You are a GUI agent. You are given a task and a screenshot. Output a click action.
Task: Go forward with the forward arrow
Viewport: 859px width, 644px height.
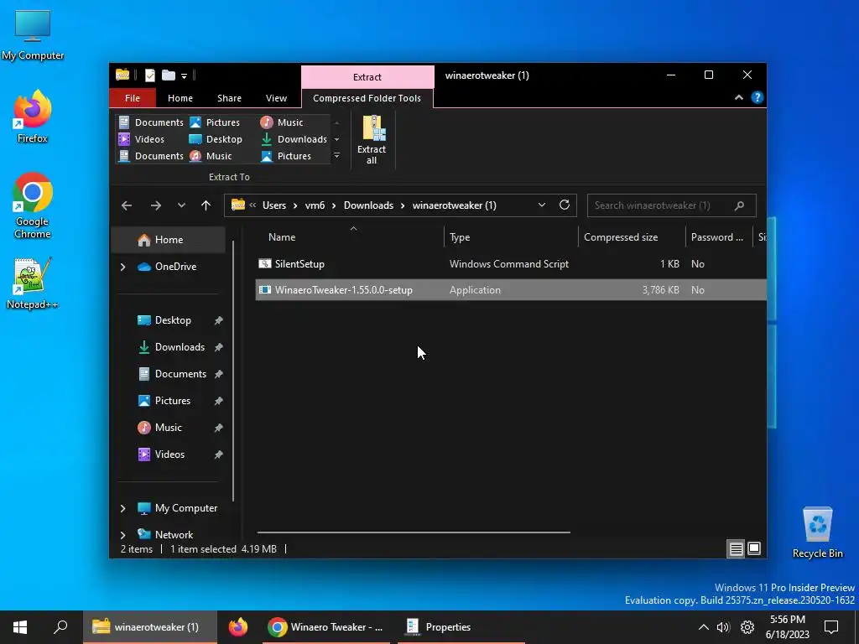pos(155,205)
